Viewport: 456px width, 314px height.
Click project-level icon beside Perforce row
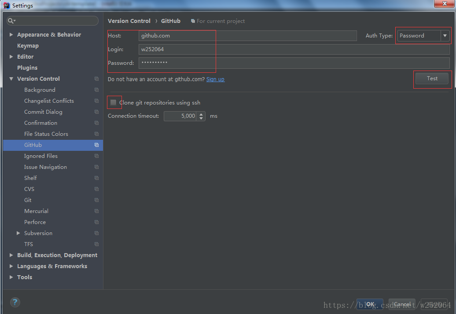pyautogui.click(x=96, y=222)
